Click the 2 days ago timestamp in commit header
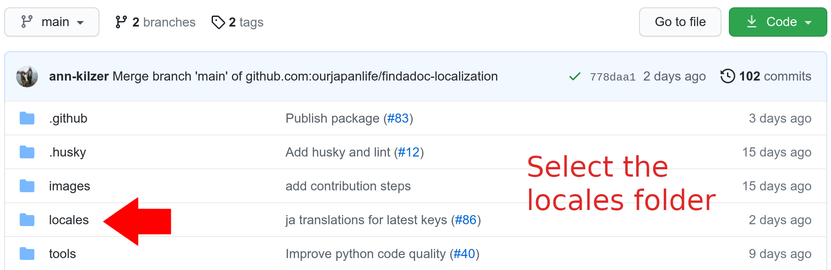 point(674,76)
